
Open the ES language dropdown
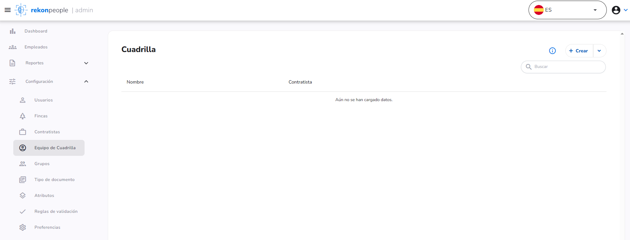pyautogui.click(x=567, y=10)
